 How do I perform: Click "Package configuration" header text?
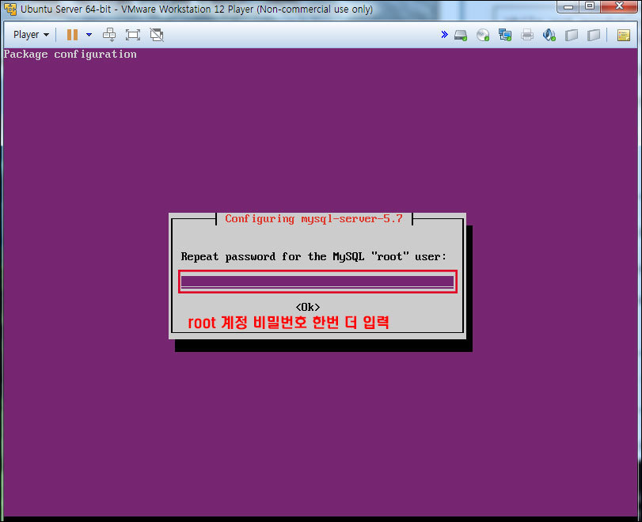point(70,55)
